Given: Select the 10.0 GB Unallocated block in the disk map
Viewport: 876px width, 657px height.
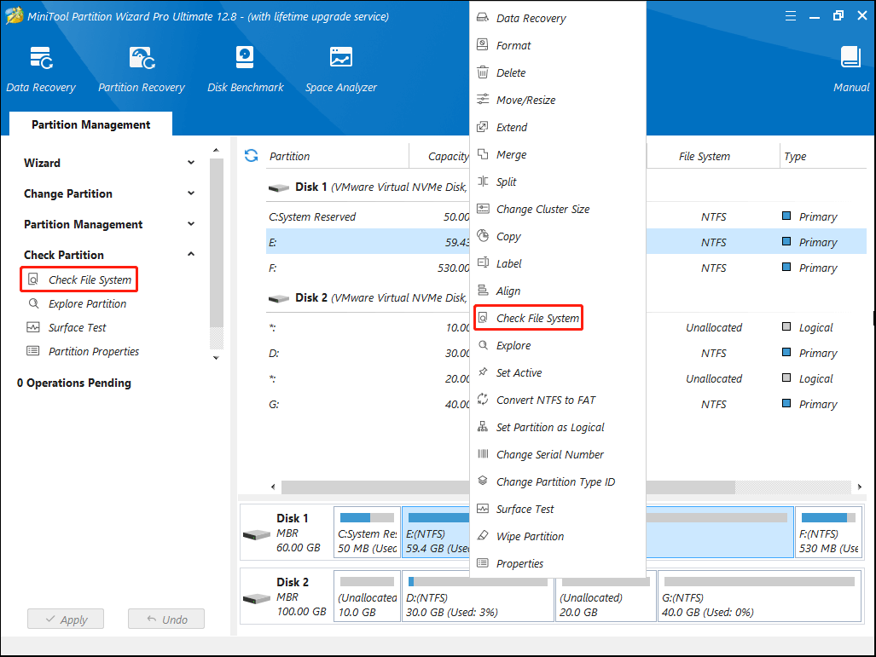Looking at the screenshot, I should coord(367,596).
